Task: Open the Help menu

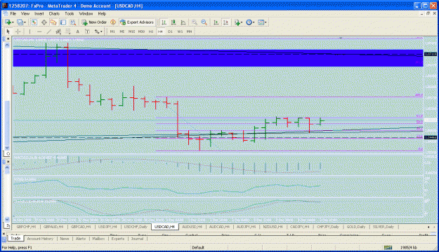Action: point(102,14)
